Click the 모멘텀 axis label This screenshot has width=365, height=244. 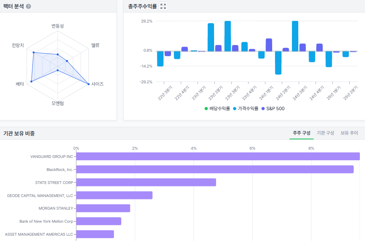coord(58,103)
